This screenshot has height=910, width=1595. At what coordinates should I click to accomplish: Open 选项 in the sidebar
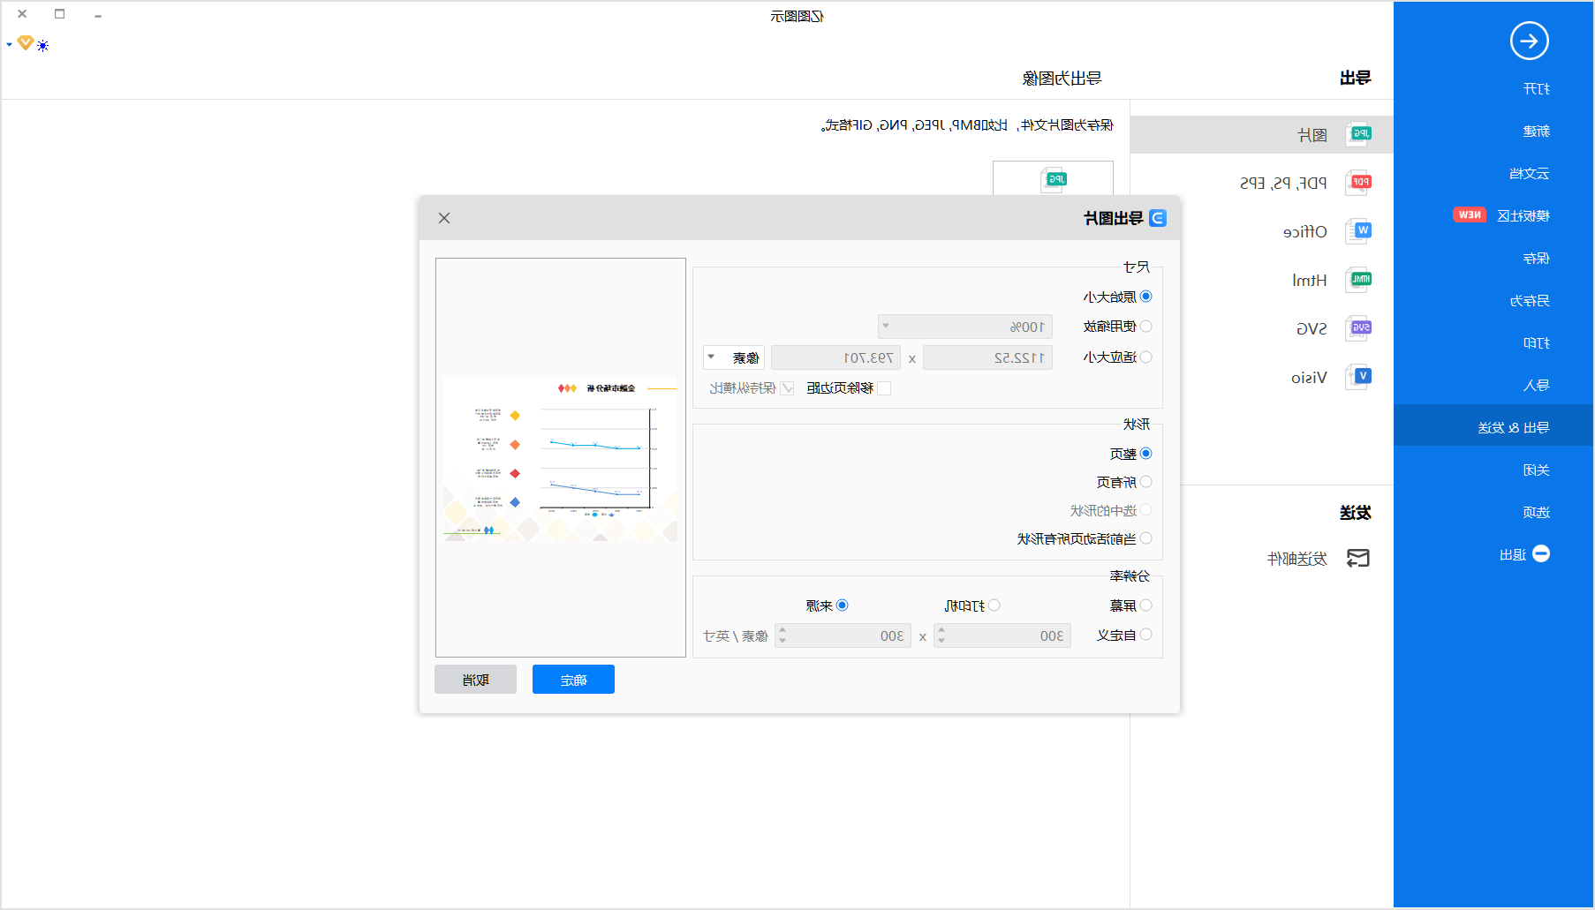coord(1537,513)
